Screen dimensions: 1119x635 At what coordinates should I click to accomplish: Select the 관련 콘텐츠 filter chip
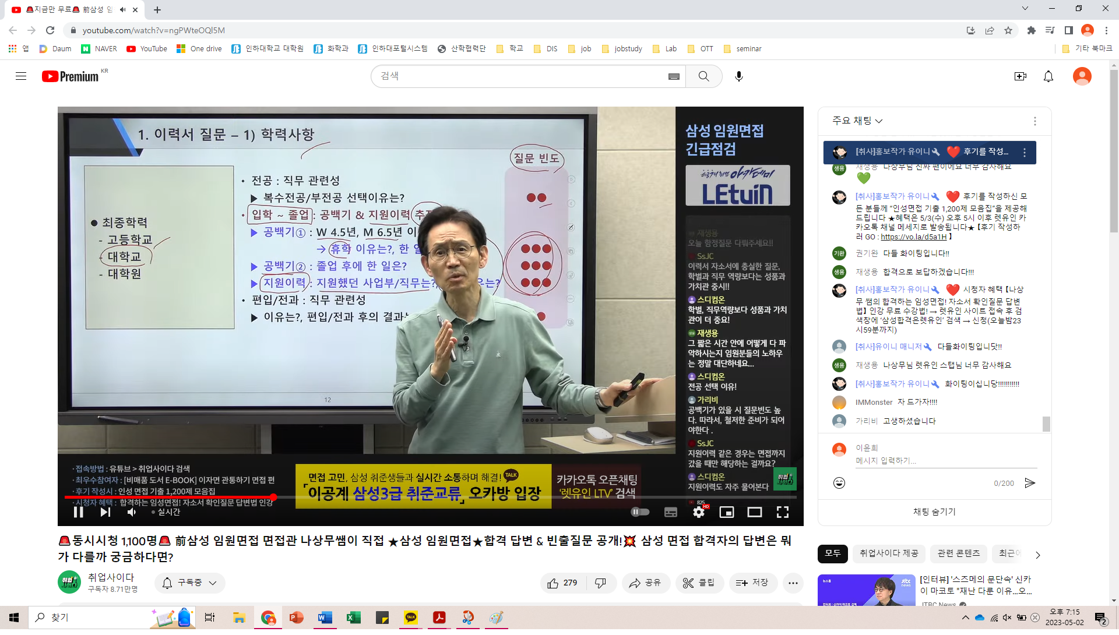[959, 553]
